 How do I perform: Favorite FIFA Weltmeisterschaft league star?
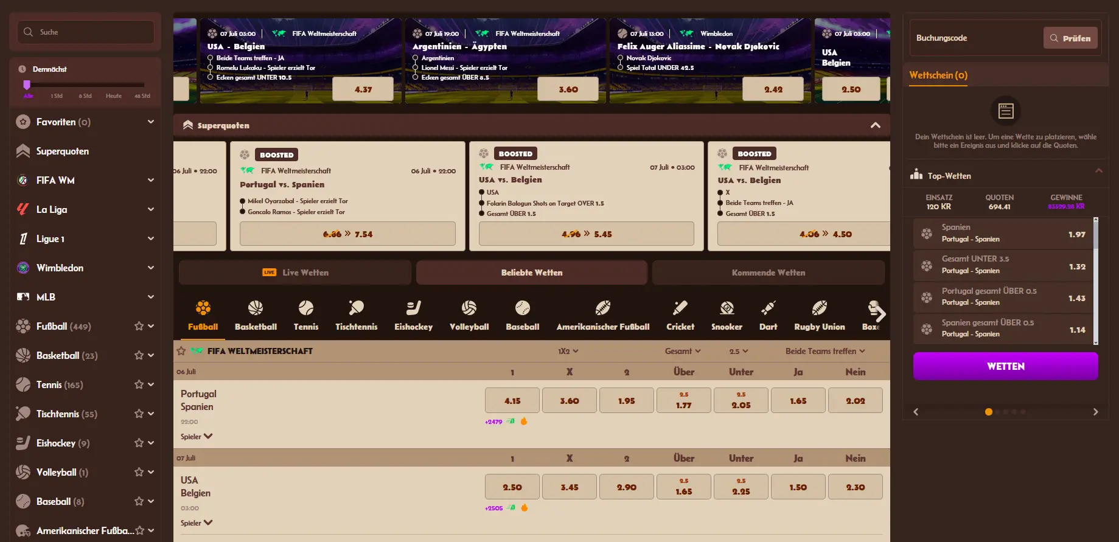(x=181, y=351)
